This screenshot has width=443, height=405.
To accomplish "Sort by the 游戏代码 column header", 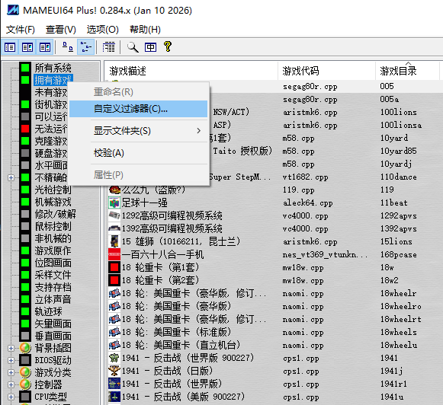I will 326,71.
